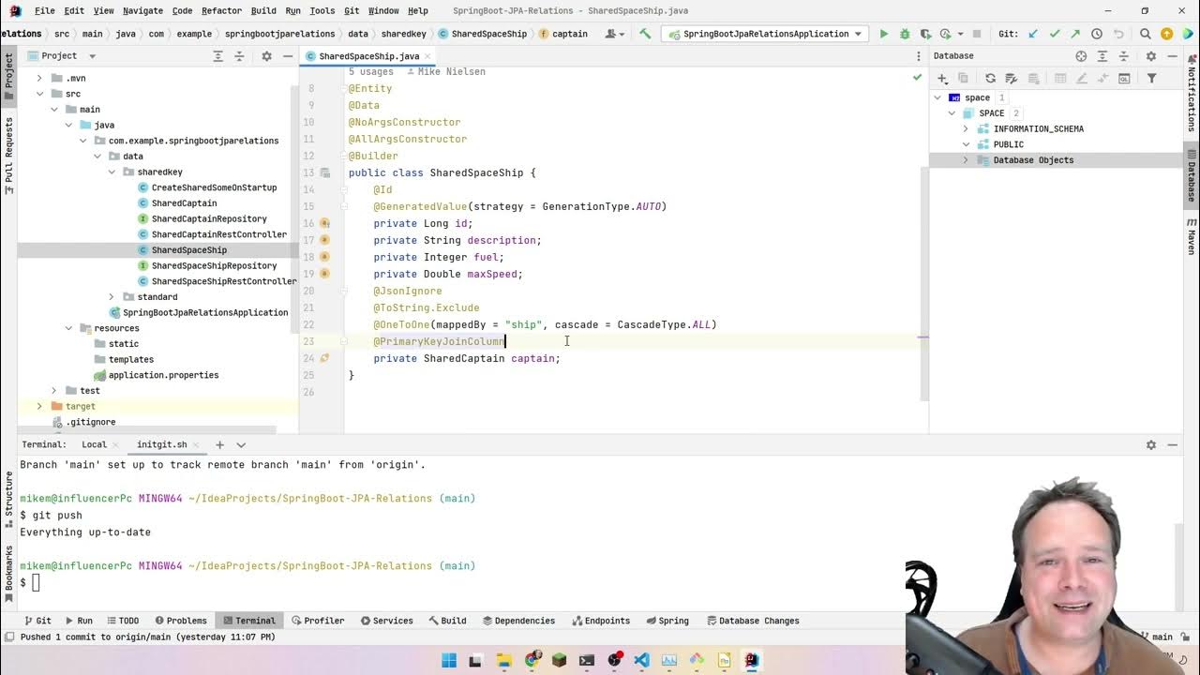Open Project panel gear settings
The width and height of the screenshot is (1200, 675).
(x=266, y=56)
